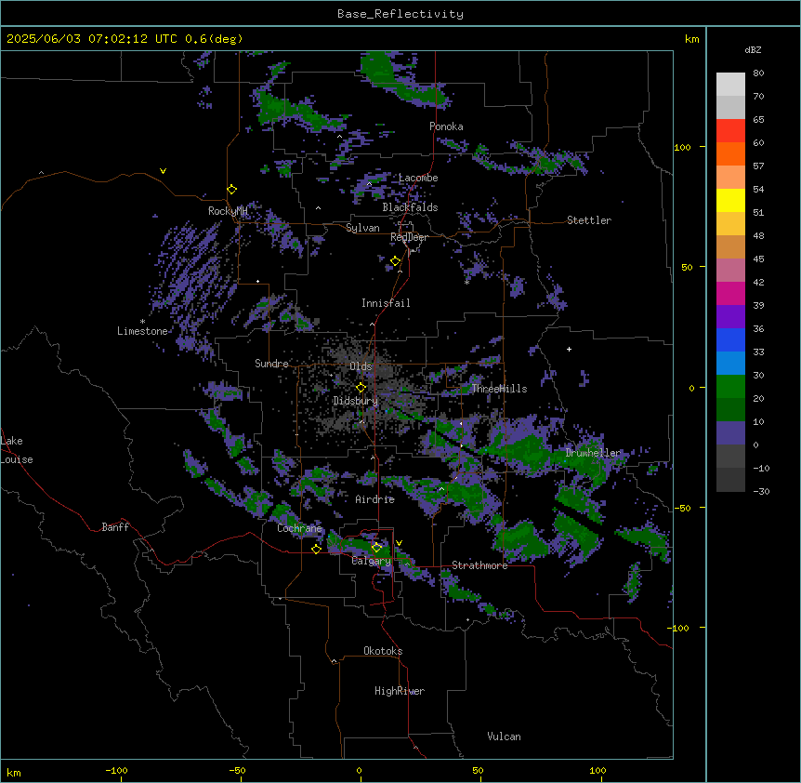This screenshot has height=783, width=801.
Task: Click the RockyMH label
Action: click(228, 211)
